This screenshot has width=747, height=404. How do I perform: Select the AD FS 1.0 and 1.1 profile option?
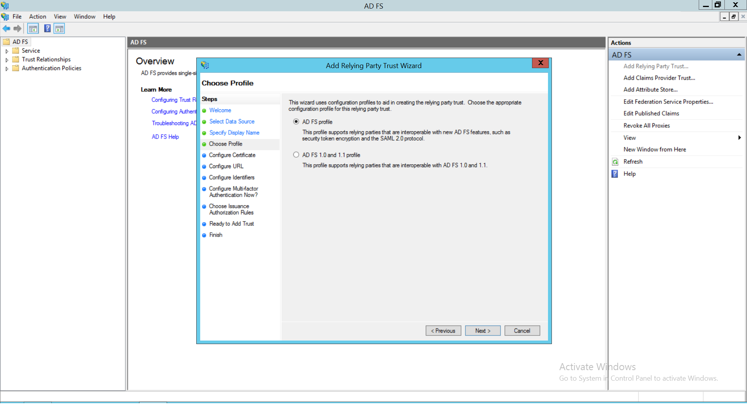296,155
